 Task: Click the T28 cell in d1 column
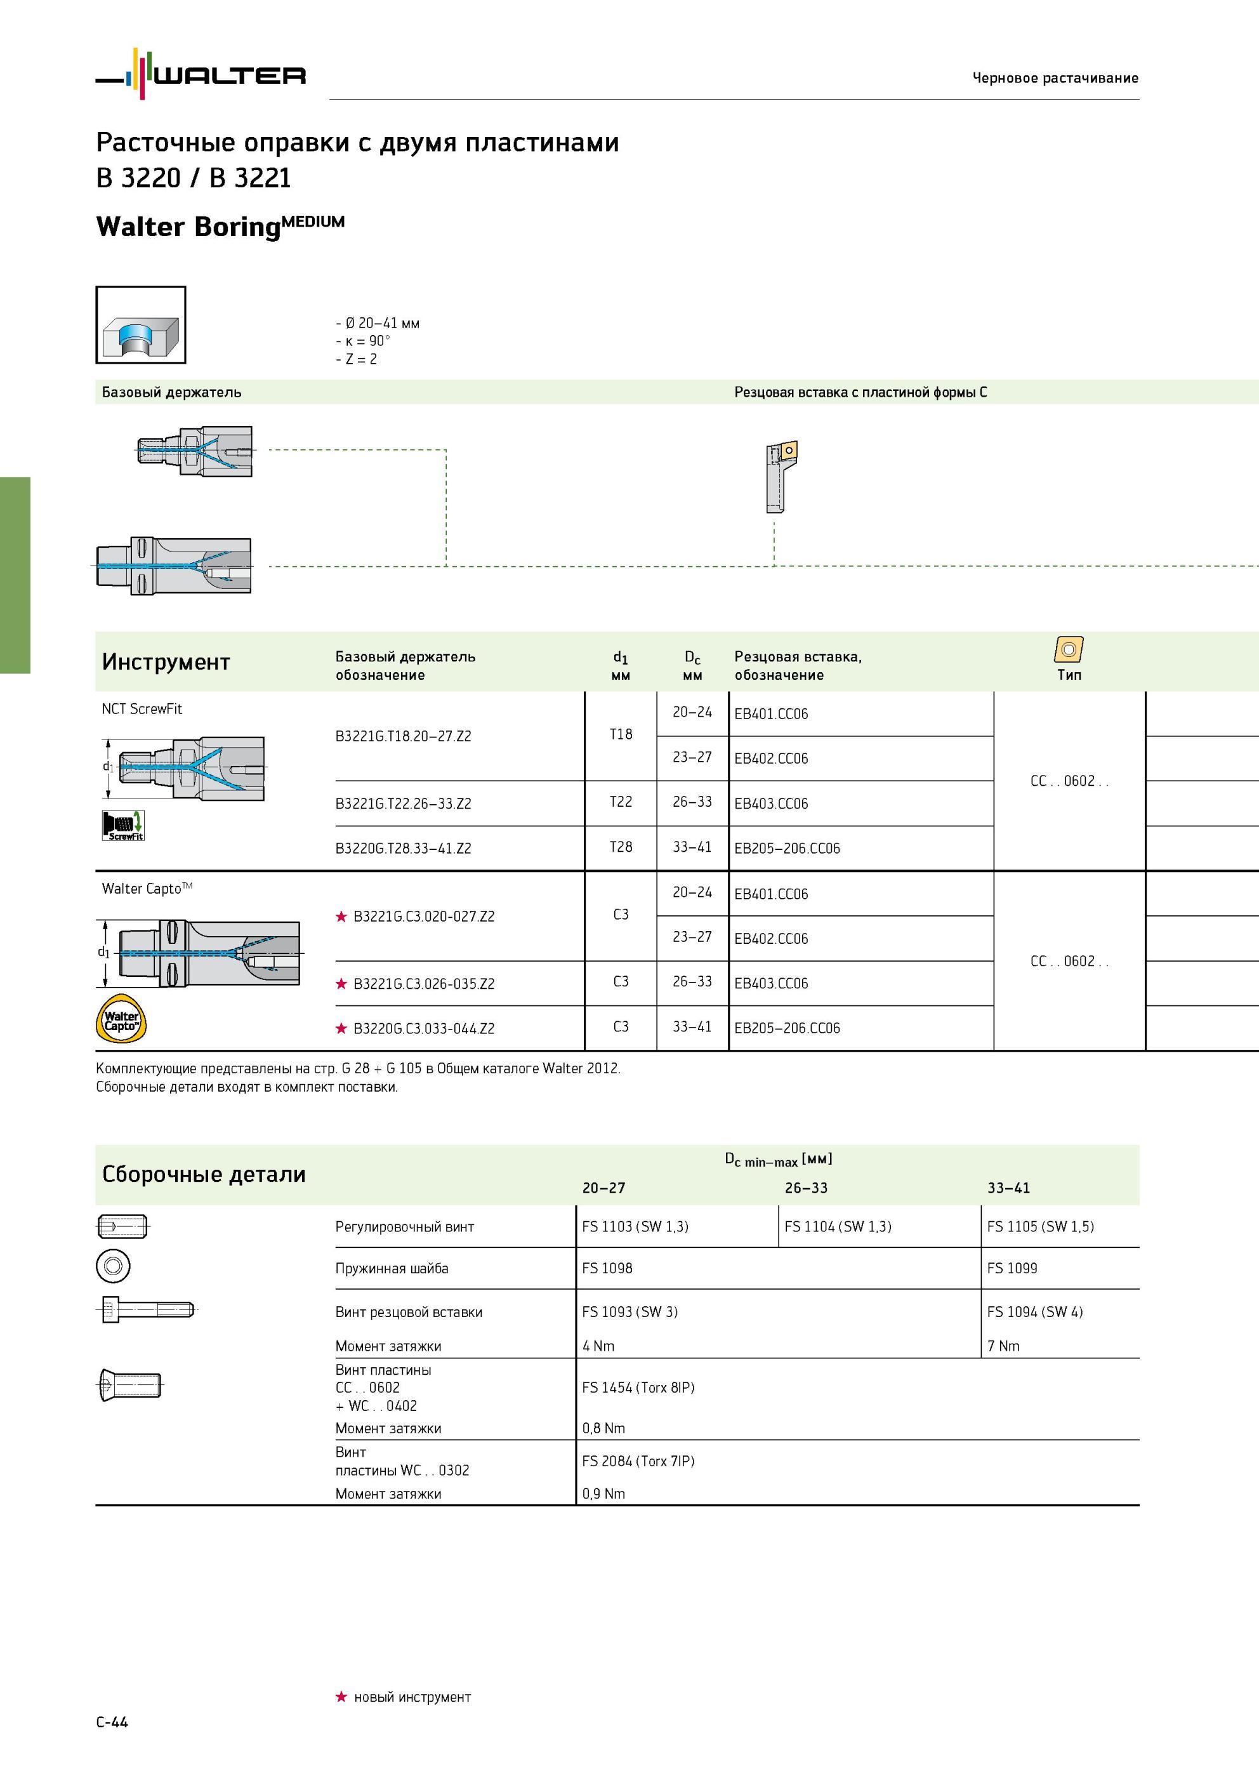point(621,847)
